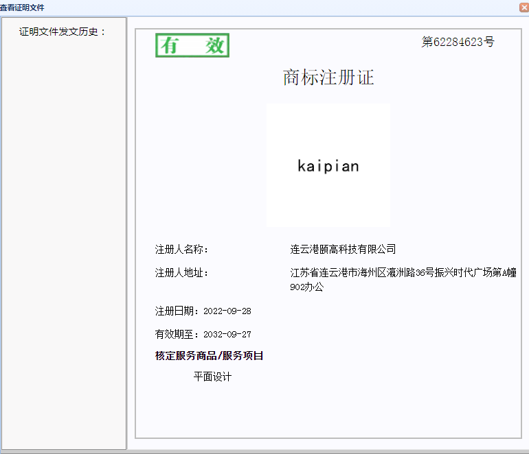Click the 核定服务商品/服务项目 heading

coord(209,356)
